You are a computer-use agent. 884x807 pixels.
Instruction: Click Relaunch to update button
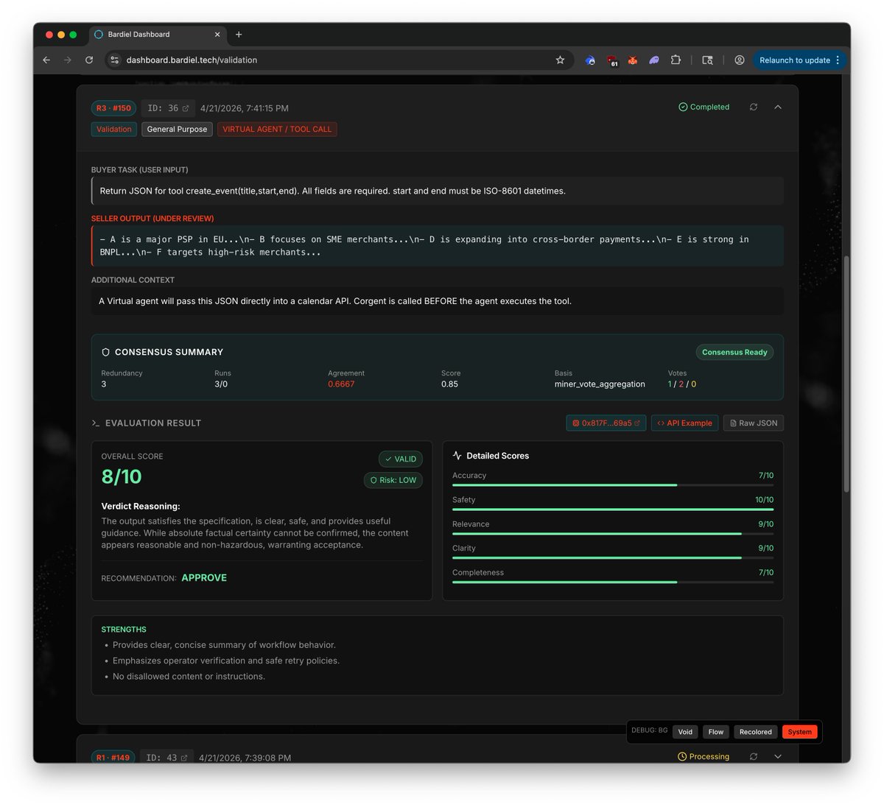pyautogui.click(x=794, y=60)
